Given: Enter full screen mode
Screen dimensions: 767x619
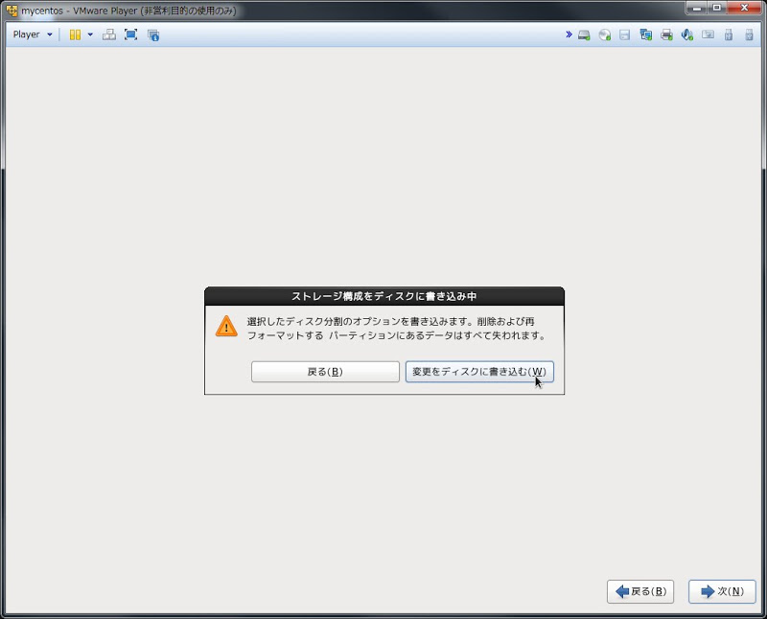Looking at the screenshot, I should point(129,34).
